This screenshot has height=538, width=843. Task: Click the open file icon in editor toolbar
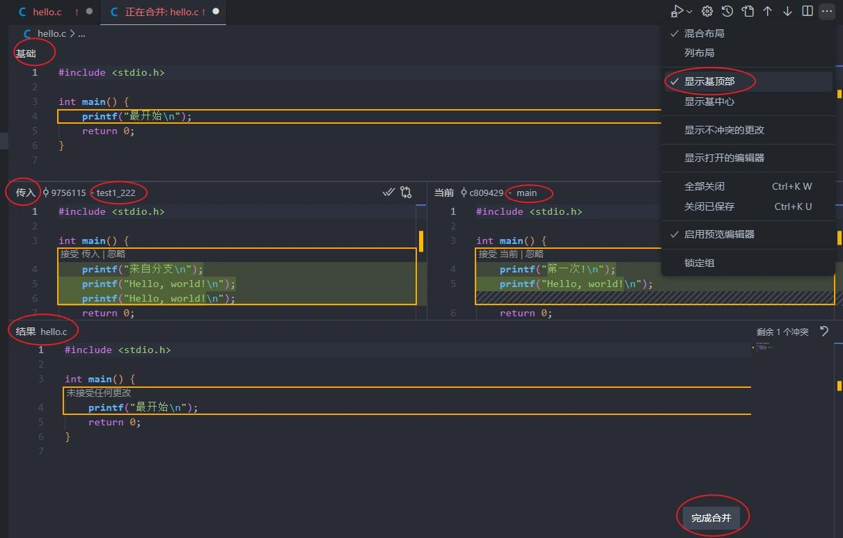pos(748,11)
